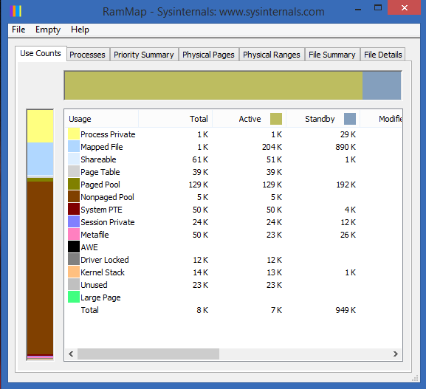Click the gray Page Table swatch
This screenshot has width=426, height=389.
pyautogui.click(x=74, y=171)
